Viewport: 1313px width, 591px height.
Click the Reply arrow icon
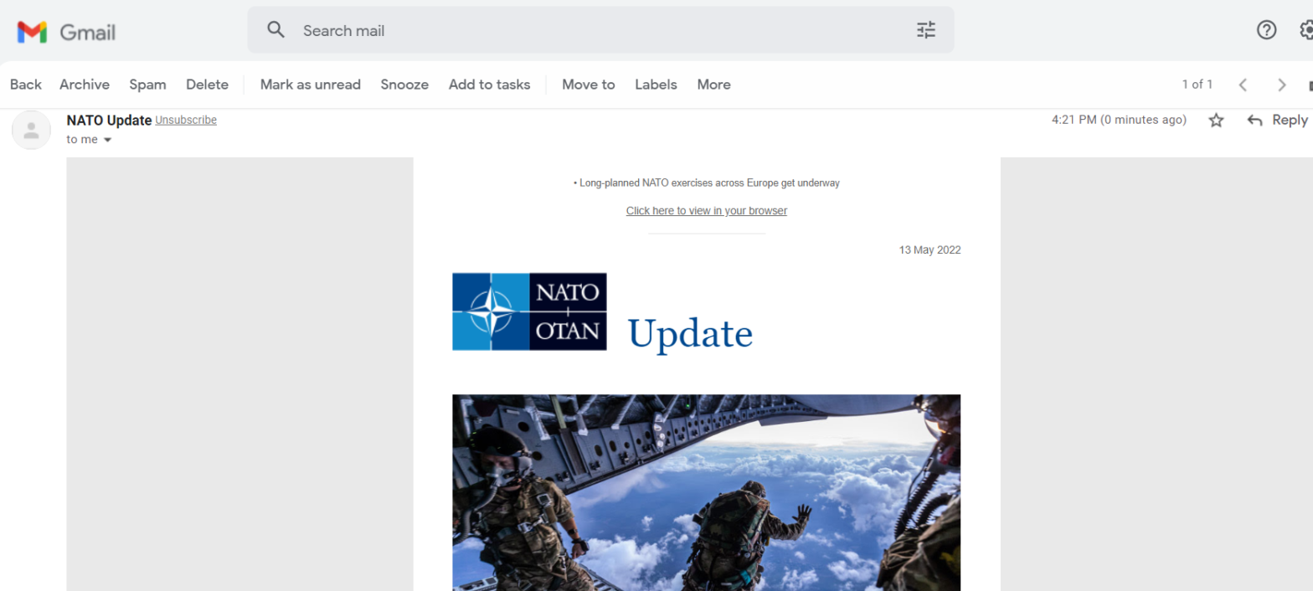1254,121
